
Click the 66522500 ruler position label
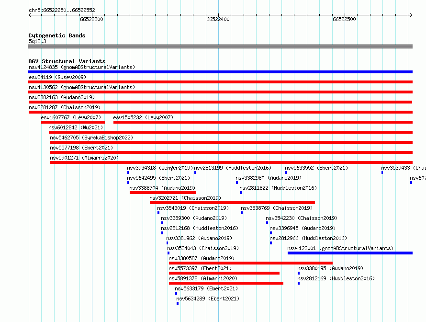coord(344,19)
